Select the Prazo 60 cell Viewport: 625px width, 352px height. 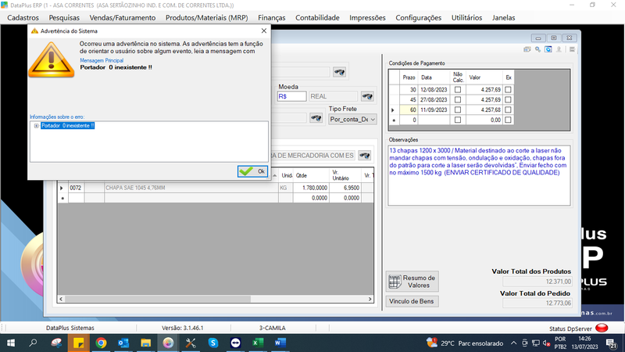[408, 110]
